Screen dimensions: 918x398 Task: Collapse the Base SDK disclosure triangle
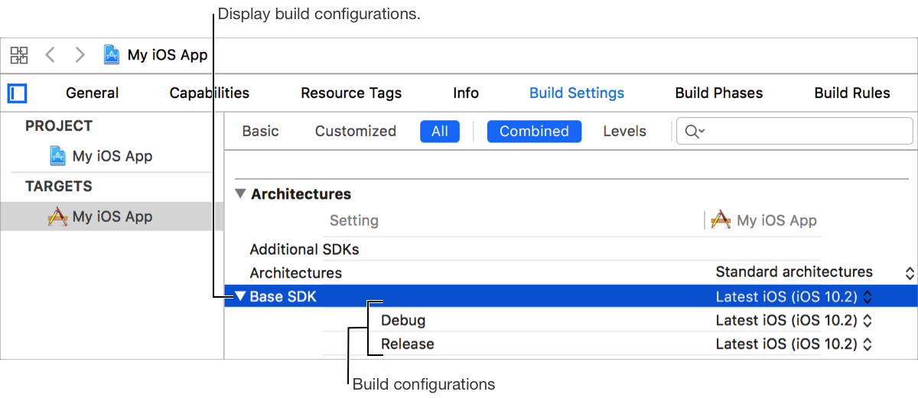click(241, 296)
